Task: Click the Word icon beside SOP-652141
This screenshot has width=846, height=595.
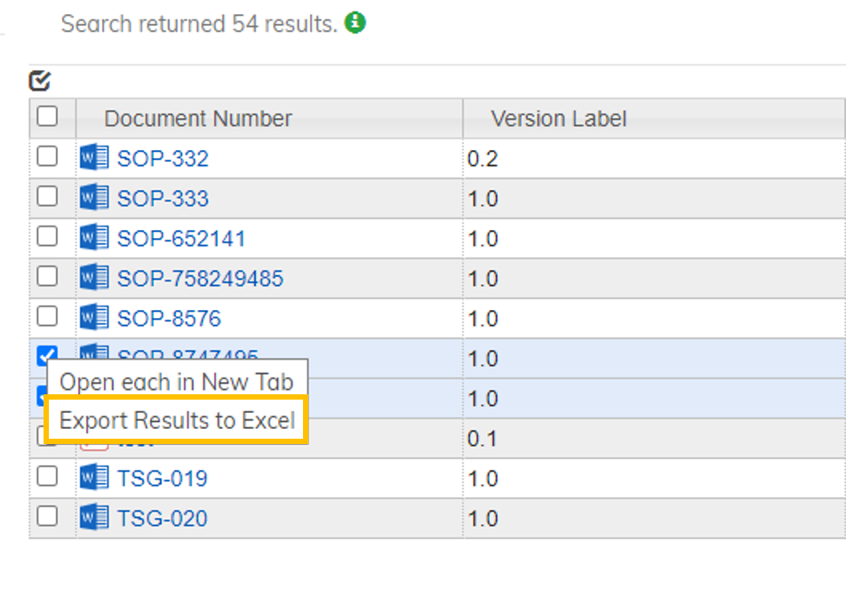Action: click(x=94, y=238)
